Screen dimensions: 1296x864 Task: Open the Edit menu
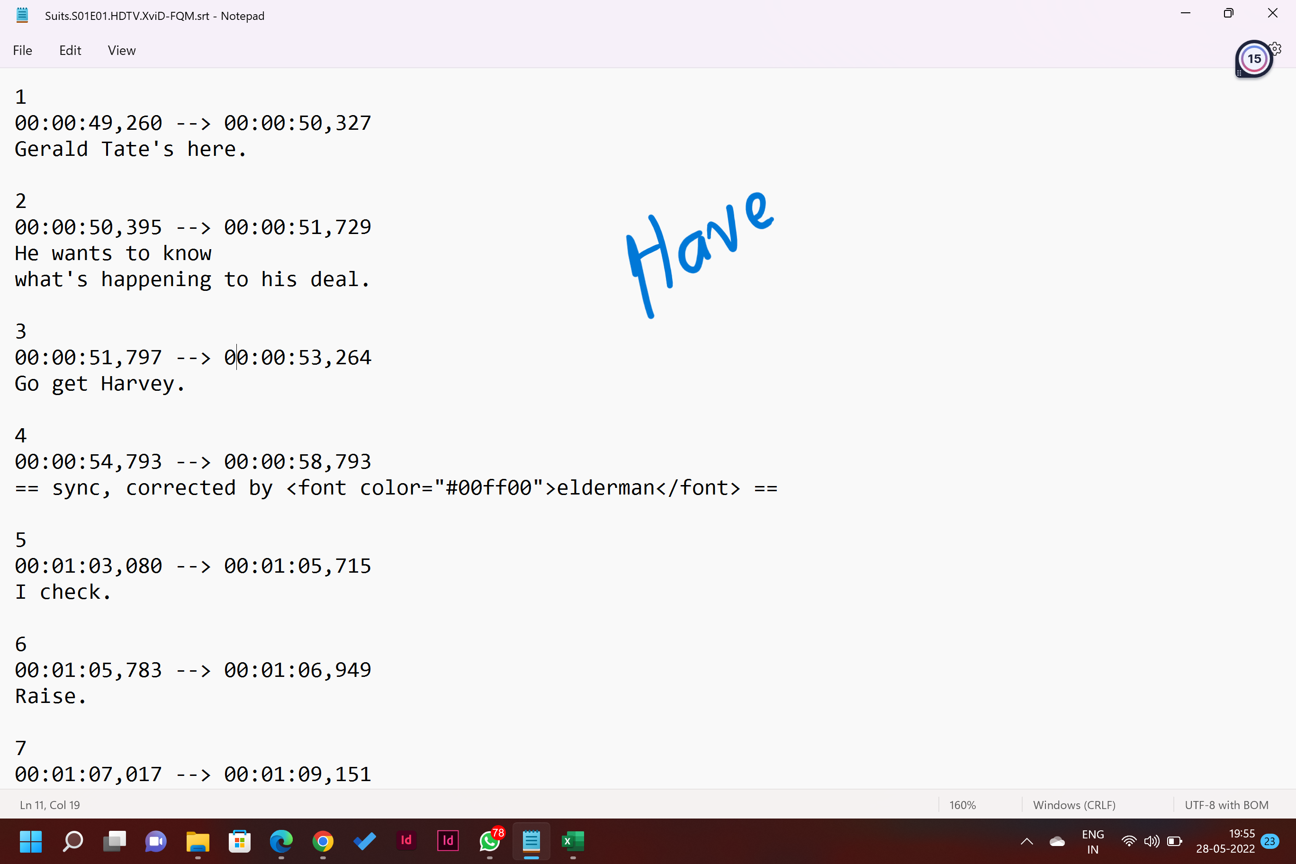[x=70, y=51]
